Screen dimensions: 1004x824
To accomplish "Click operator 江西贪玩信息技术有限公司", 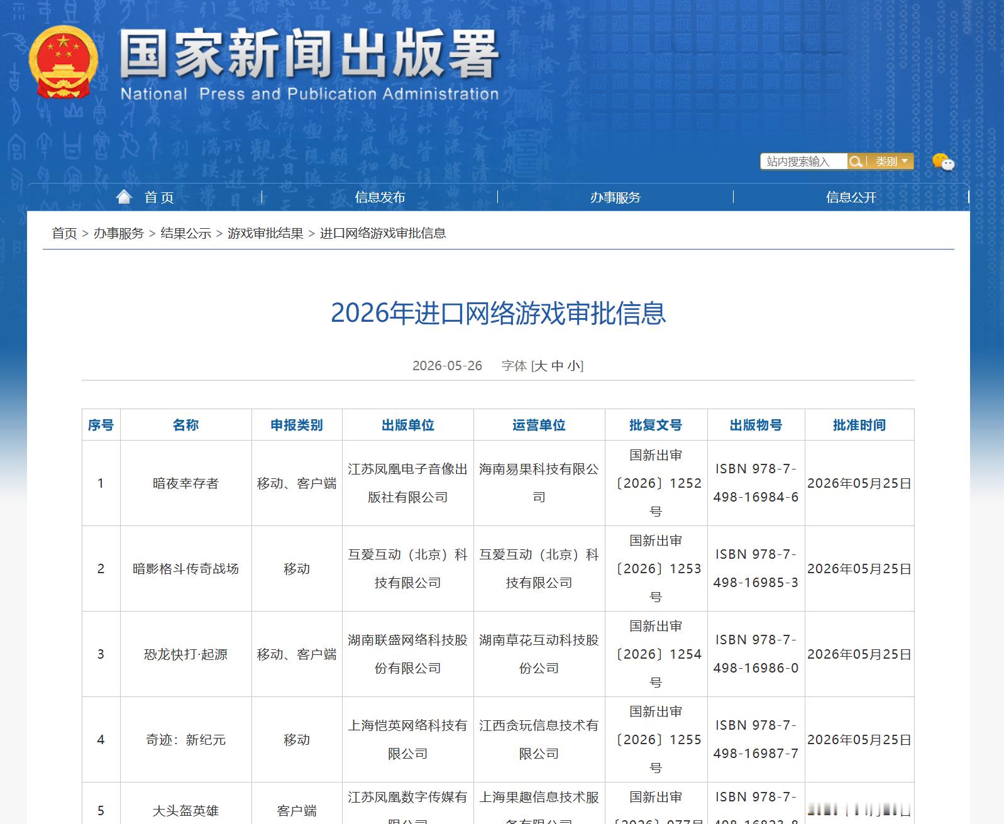I will [539, 740].
